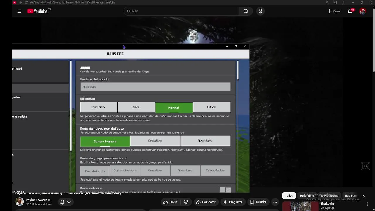Viewport: 375px width, 211px height.
Task: Open the browser extensions puzzle icon
Action: (335, 2)
